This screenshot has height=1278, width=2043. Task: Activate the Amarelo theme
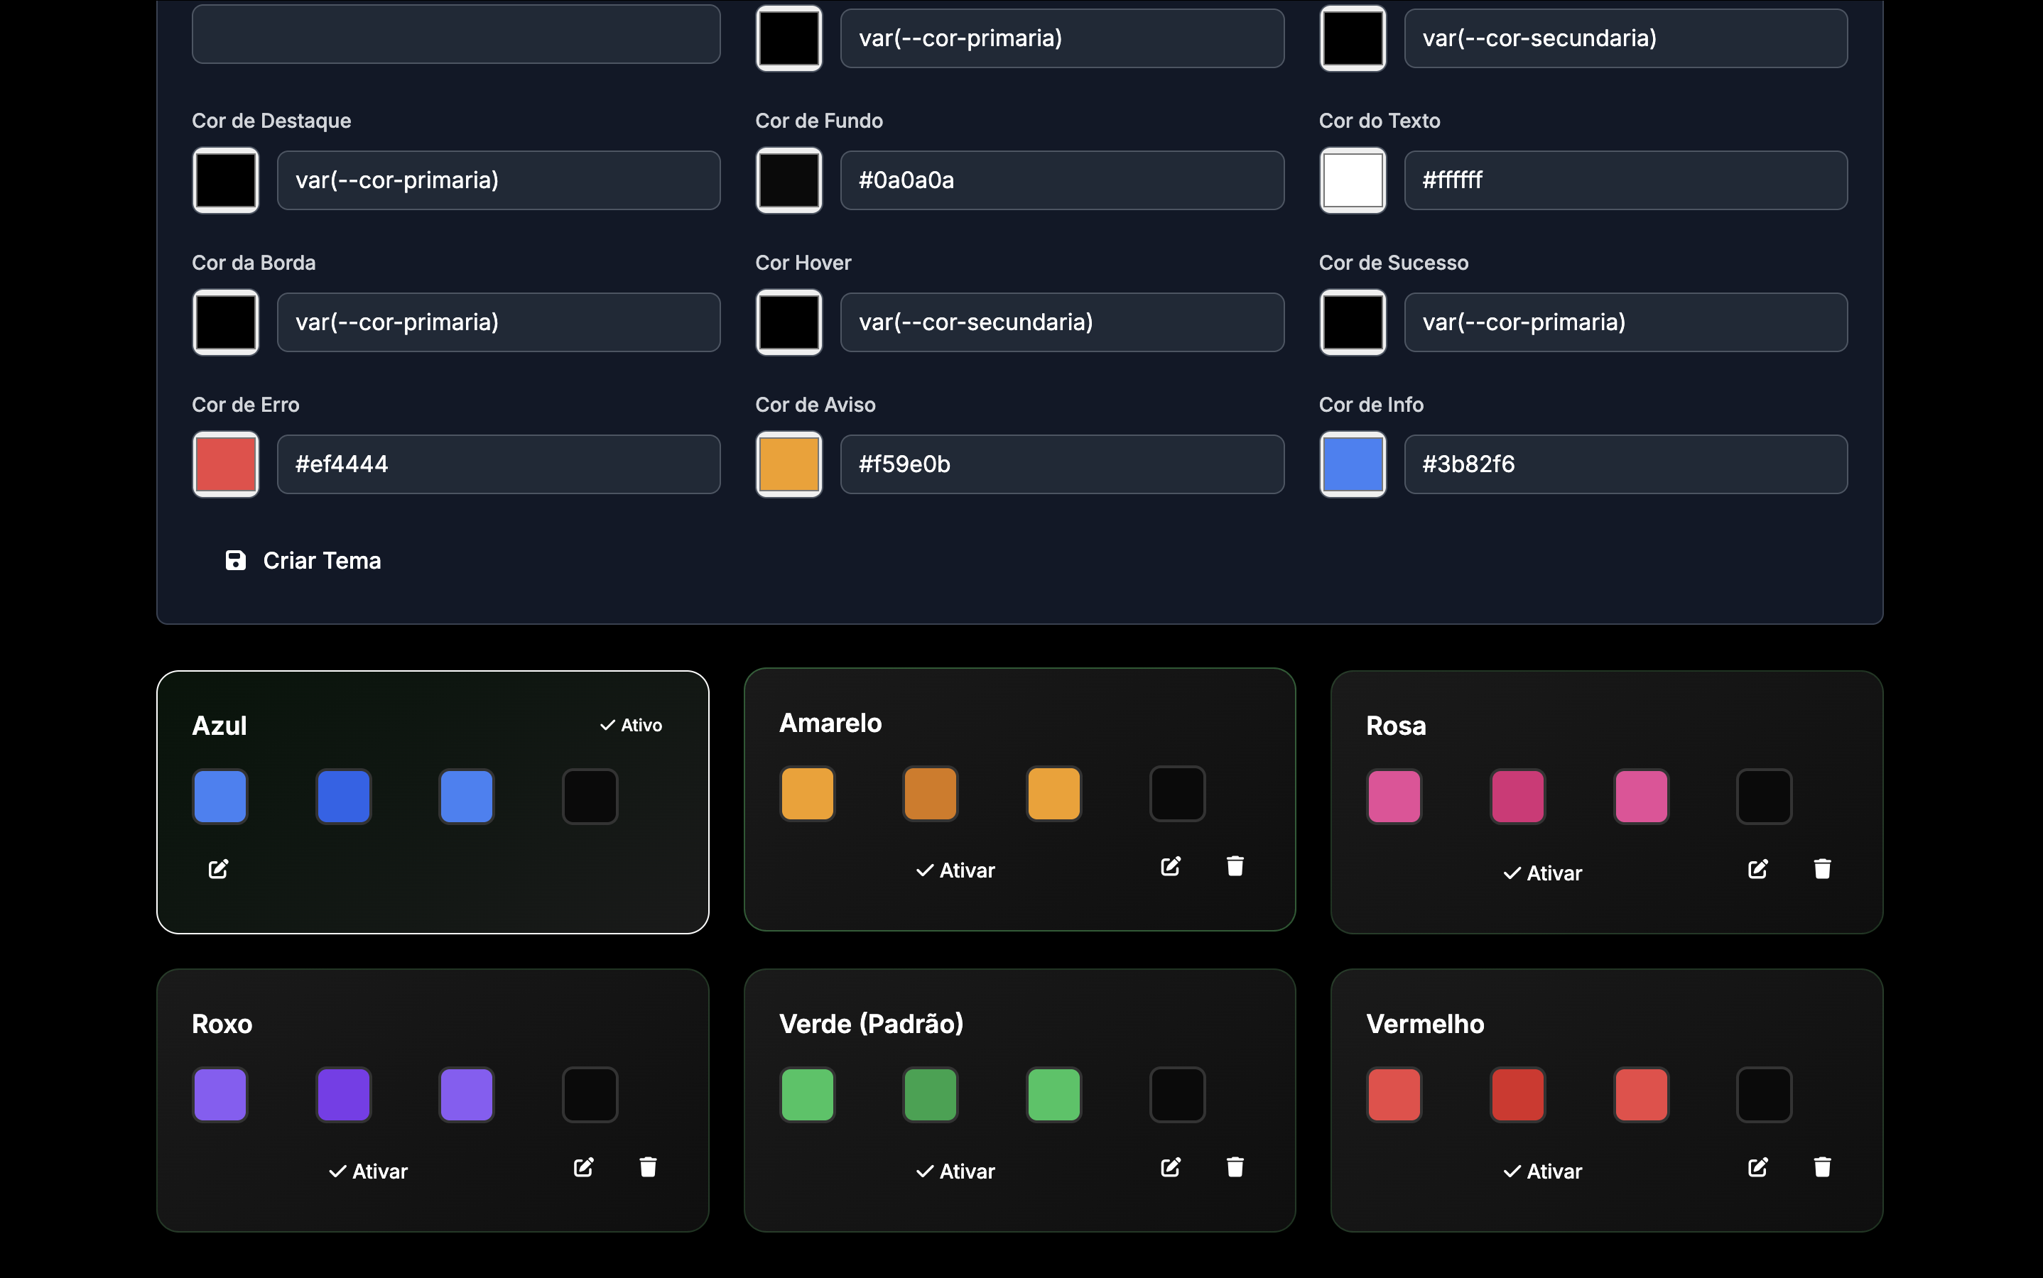tap(955, 870)
